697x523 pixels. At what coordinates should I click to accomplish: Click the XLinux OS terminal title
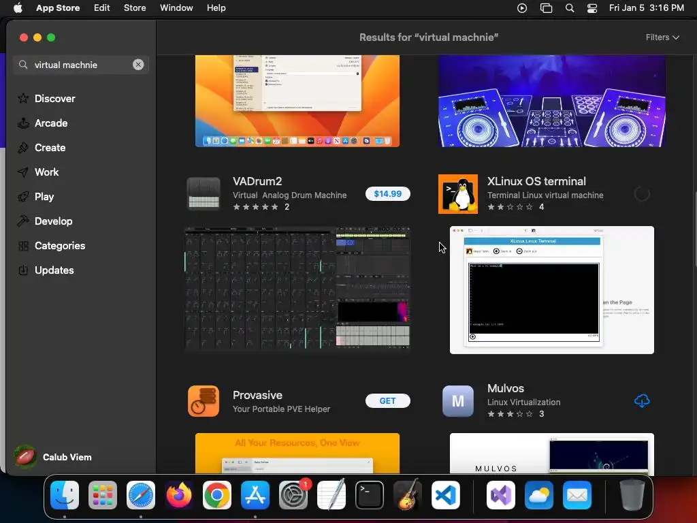[x=536, y=181]
